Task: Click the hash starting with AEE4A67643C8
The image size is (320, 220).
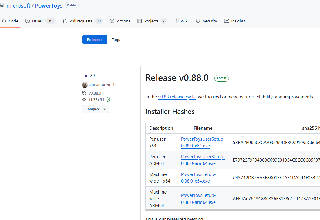Action: pos(276,199)
